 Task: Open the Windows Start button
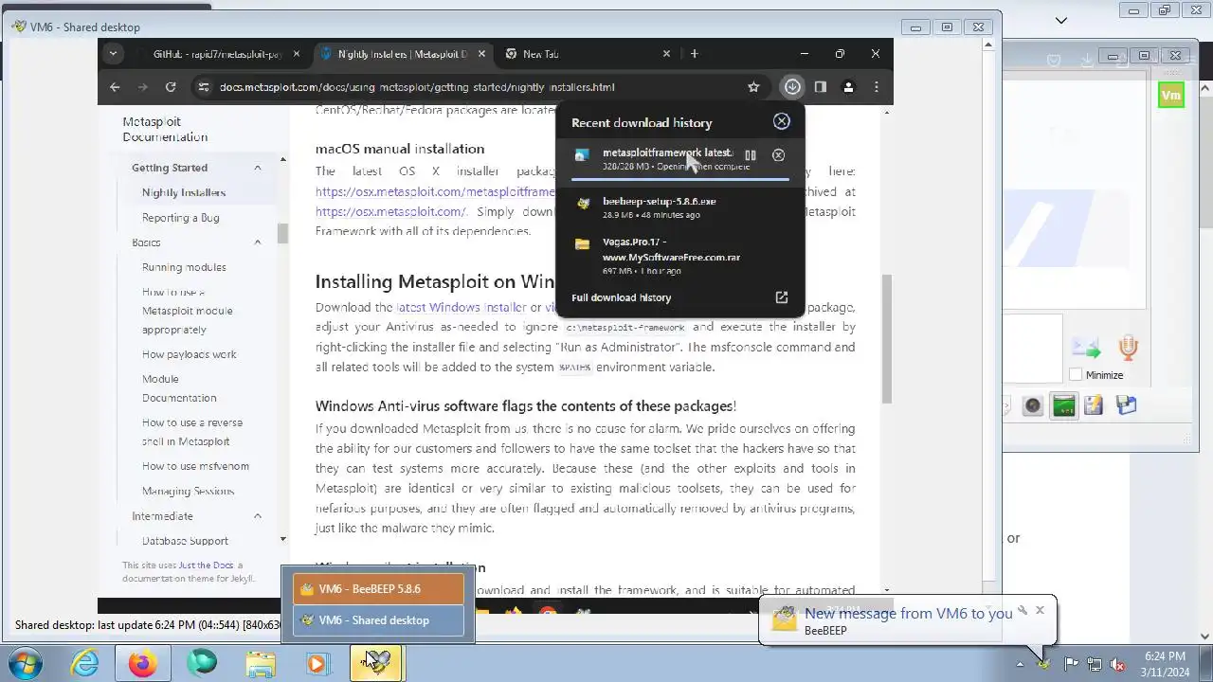pyautogui.click(x=25, y=663)
